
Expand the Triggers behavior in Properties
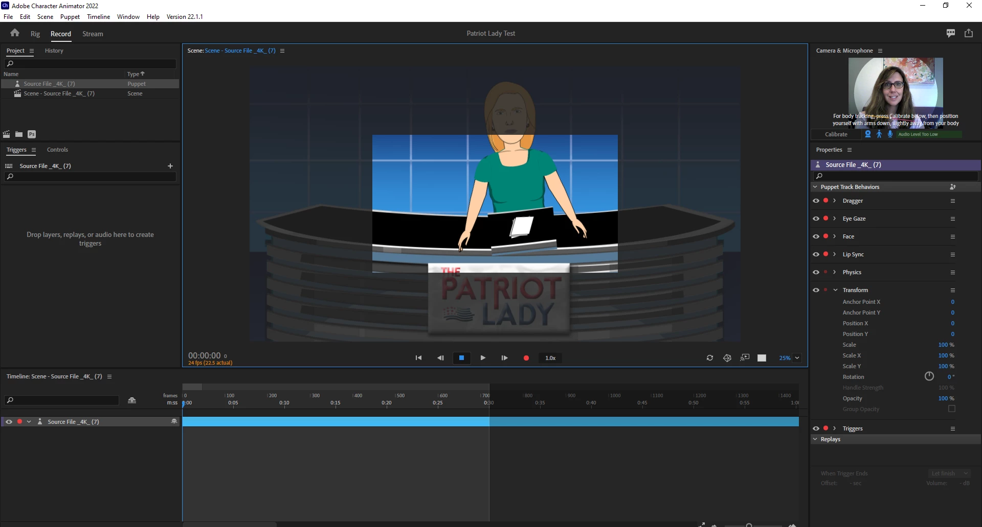point(834,428)
